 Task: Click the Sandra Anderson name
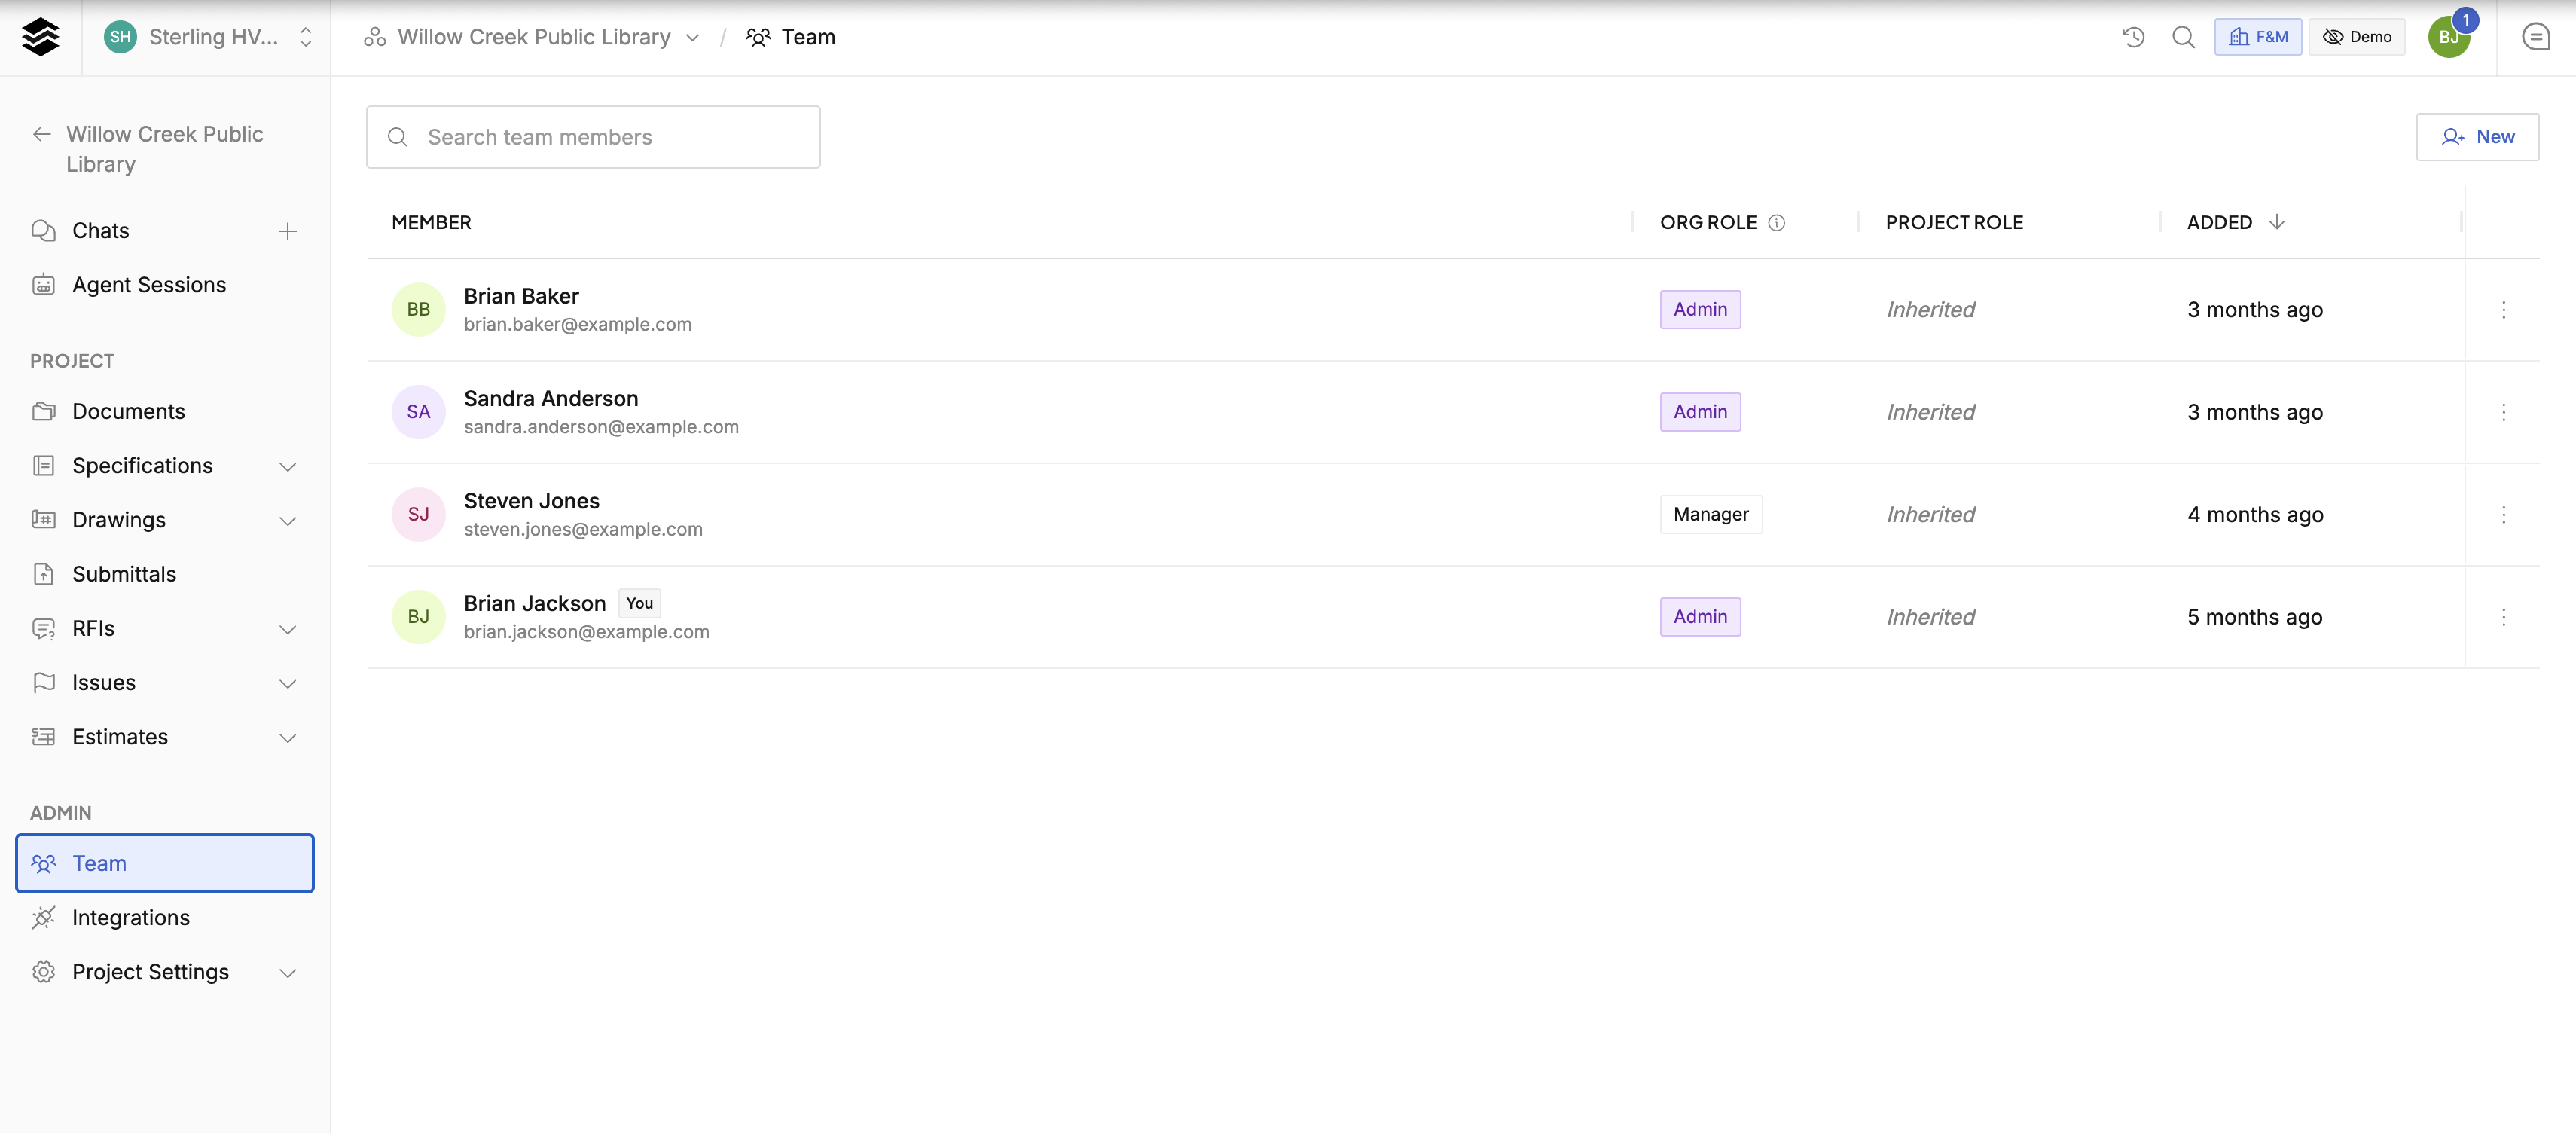pos(550,399)
